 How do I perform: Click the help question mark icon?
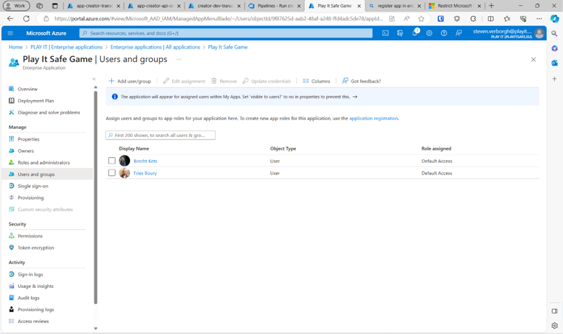click(x=444, y=34)
